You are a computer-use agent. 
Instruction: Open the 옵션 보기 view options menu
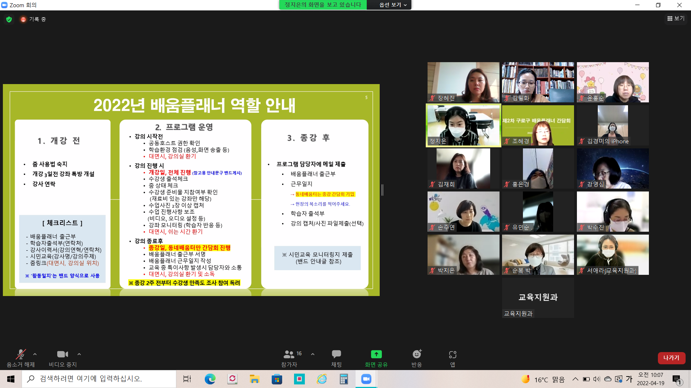393,5
